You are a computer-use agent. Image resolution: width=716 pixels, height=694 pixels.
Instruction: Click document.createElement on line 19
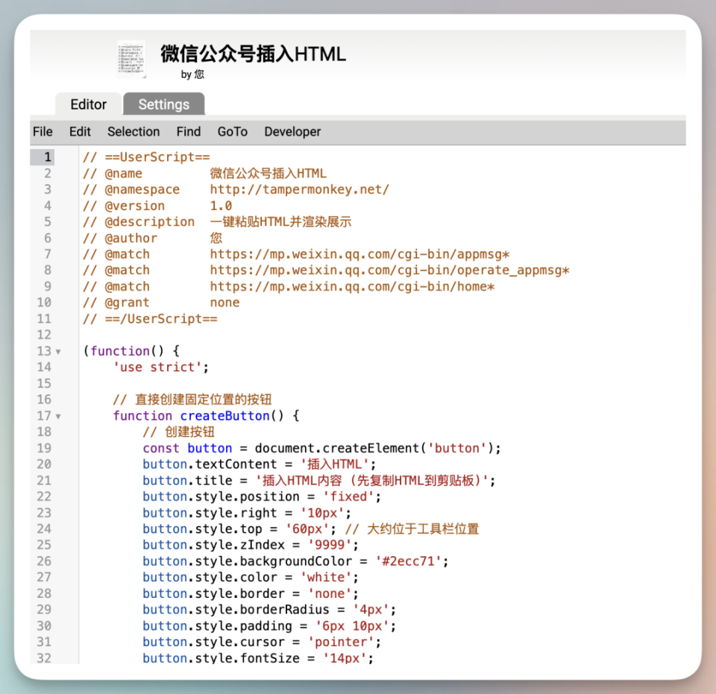337,448
